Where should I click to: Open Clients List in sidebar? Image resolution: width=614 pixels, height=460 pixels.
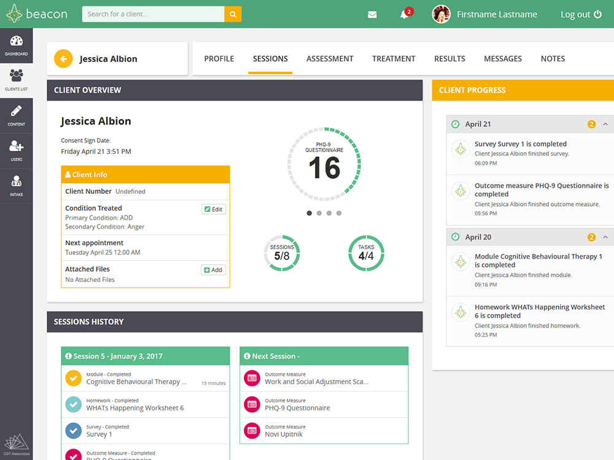pyautogui.click(x=17, y=80)
